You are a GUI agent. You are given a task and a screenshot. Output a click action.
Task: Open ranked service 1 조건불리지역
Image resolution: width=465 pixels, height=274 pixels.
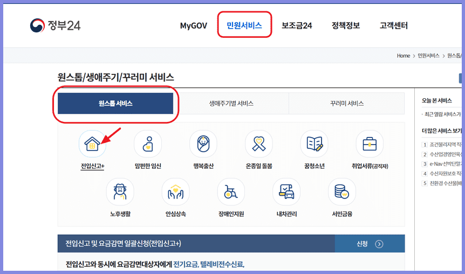442,145
